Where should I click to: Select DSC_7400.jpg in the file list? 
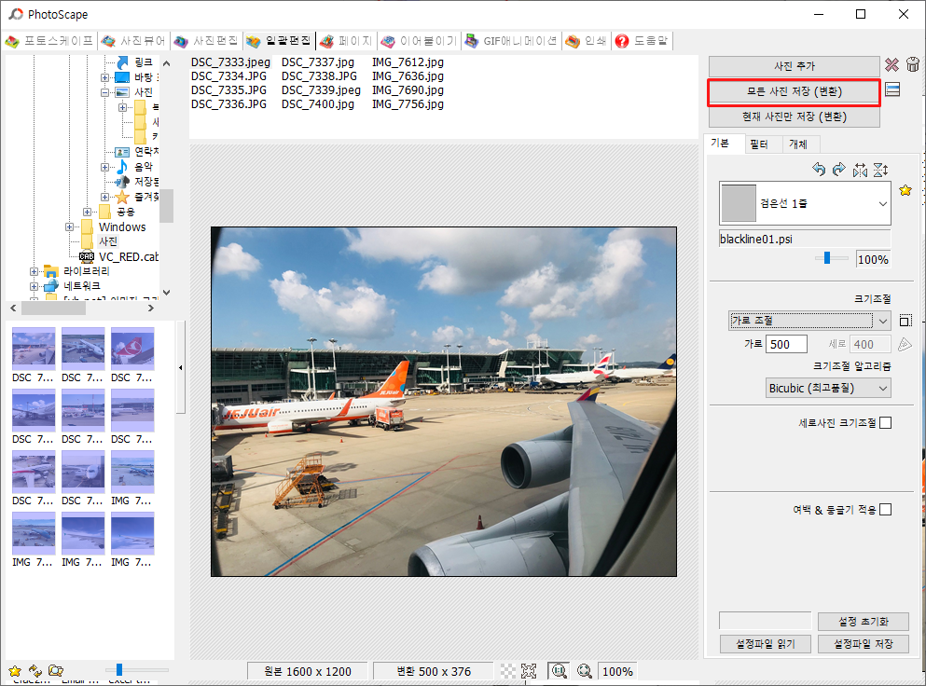click(x=318, y=103)
